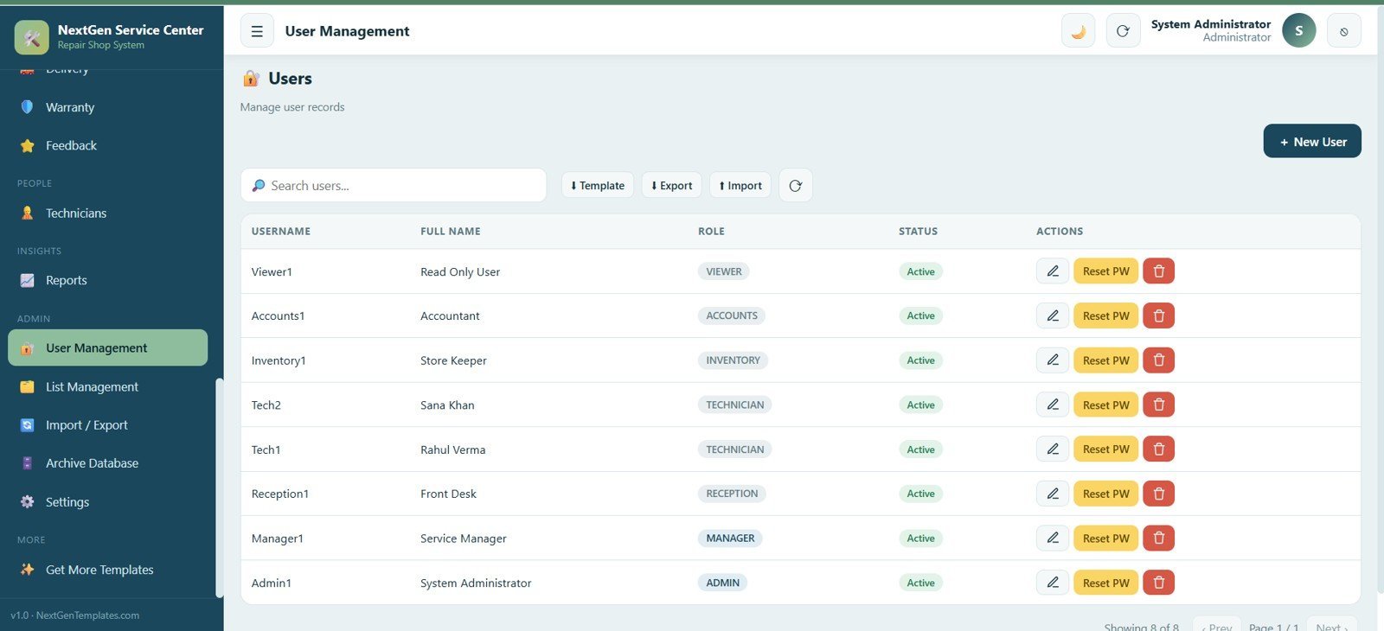Delete the Accounts1 user
The height and width of the screenshot is (631, 1384).
click(1158, 315)
